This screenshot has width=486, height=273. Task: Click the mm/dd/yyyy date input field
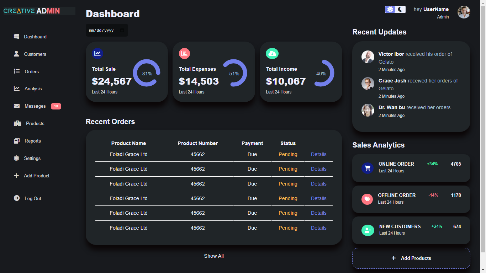(101, 31)
